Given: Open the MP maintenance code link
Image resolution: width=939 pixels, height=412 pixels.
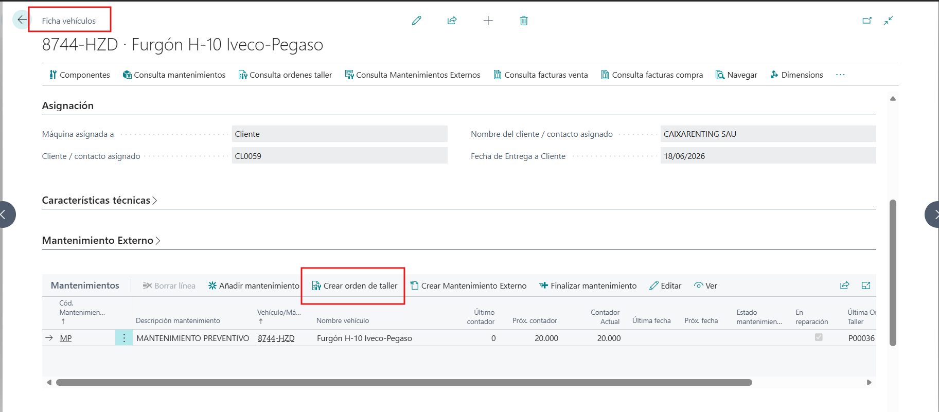Looking at the screenshot, I should tap(66, 338).
